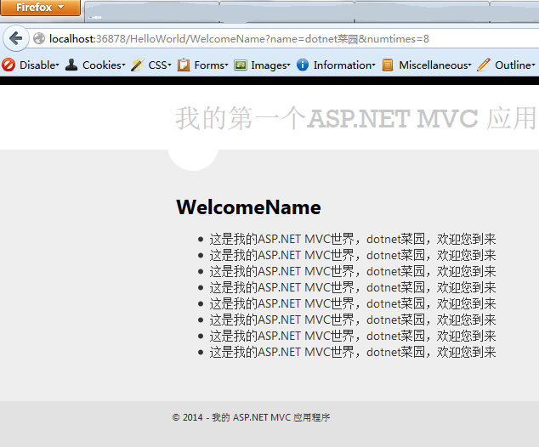This screenshot has width=539, height=447.
Task: Click the © 2014 footer text
Action: [x=251, y=417]
